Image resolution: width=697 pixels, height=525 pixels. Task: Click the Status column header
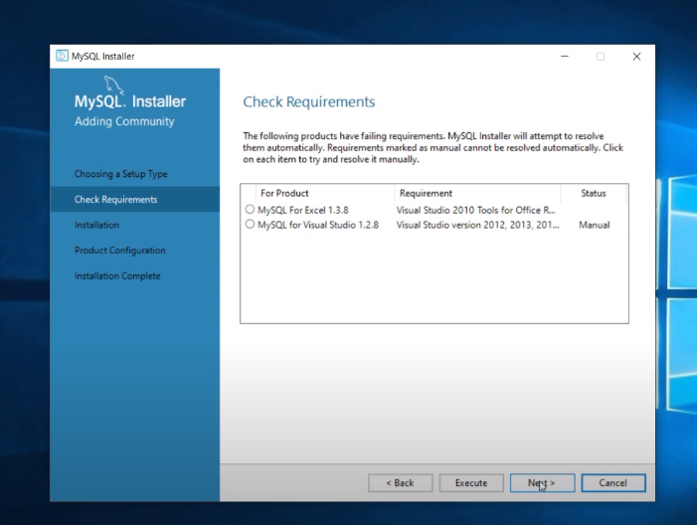coord(594,193)
